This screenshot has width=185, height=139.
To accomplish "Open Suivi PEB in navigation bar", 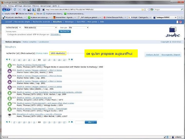I will [81, 22].
